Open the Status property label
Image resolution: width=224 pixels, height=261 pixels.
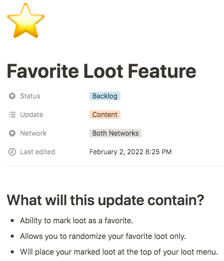point(30,96)
